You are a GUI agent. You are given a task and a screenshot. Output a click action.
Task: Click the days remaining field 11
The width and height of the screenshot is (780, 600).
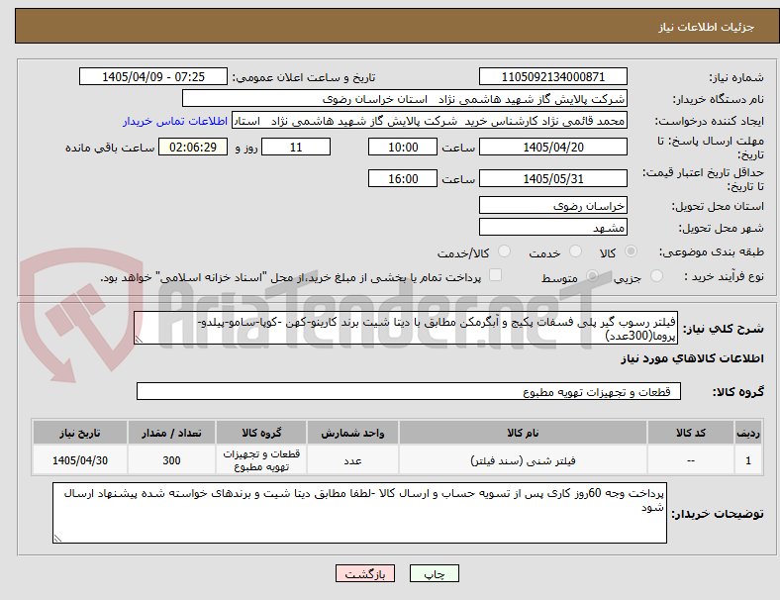coord(296,147)
